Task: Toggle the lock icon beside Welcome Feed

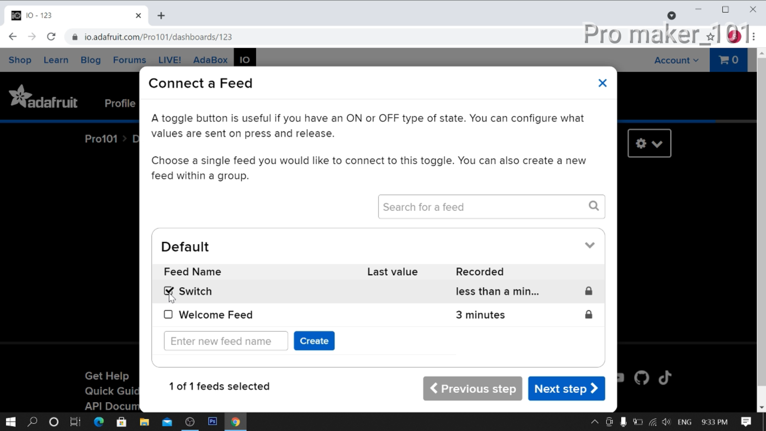Action: [x=588, y=314]
